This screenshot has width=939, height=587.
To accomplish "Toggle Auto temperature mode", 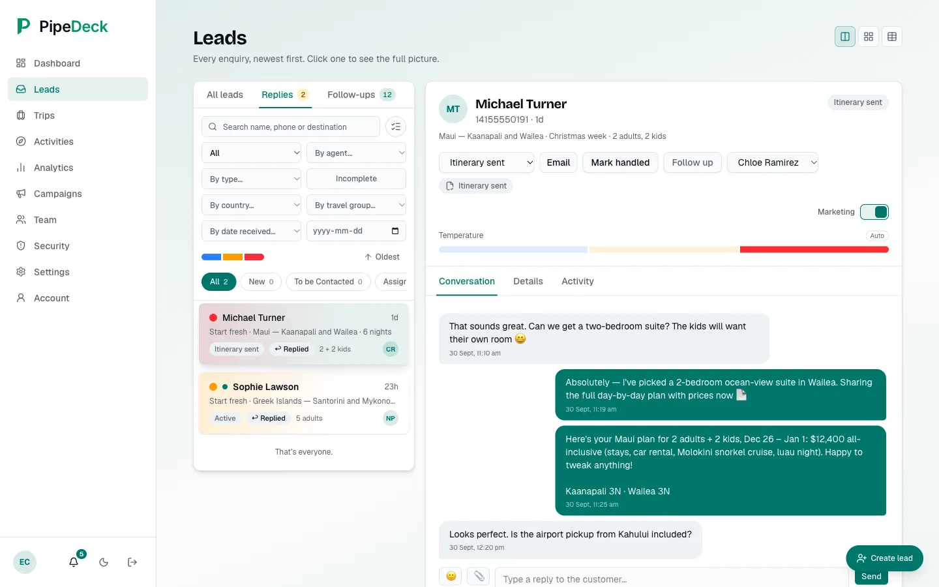I will [x=877, y=235].
